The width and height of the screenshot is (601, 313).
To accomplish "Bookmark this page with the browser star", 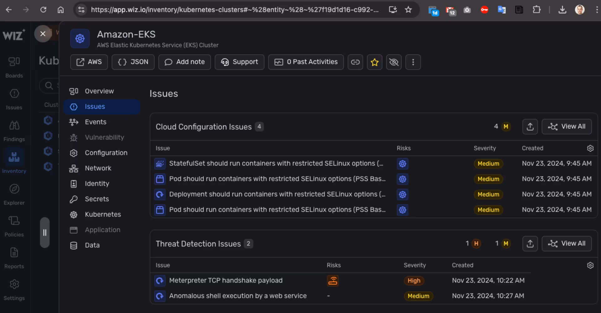I will [408, 10].
